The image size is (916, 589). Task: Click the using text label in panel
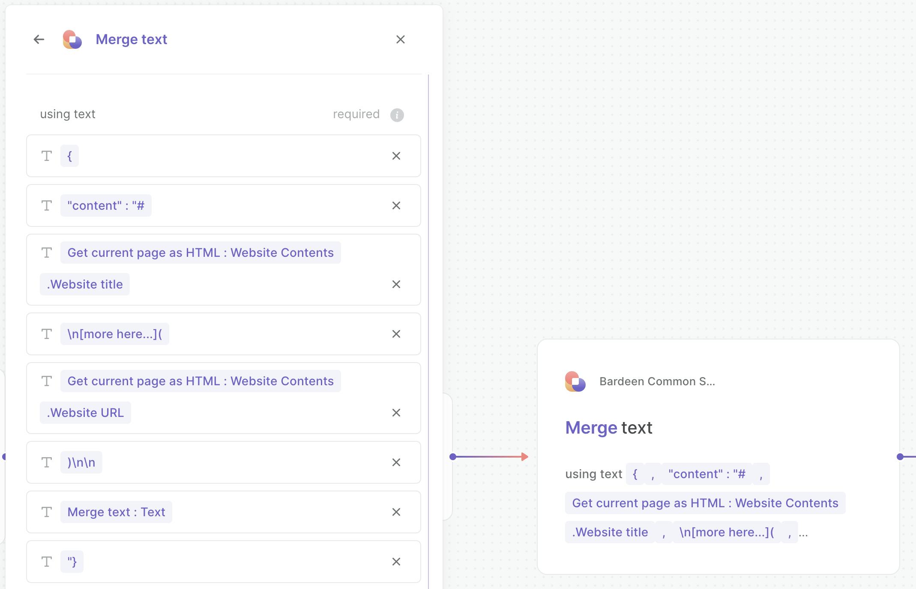[x=68, y=114]
